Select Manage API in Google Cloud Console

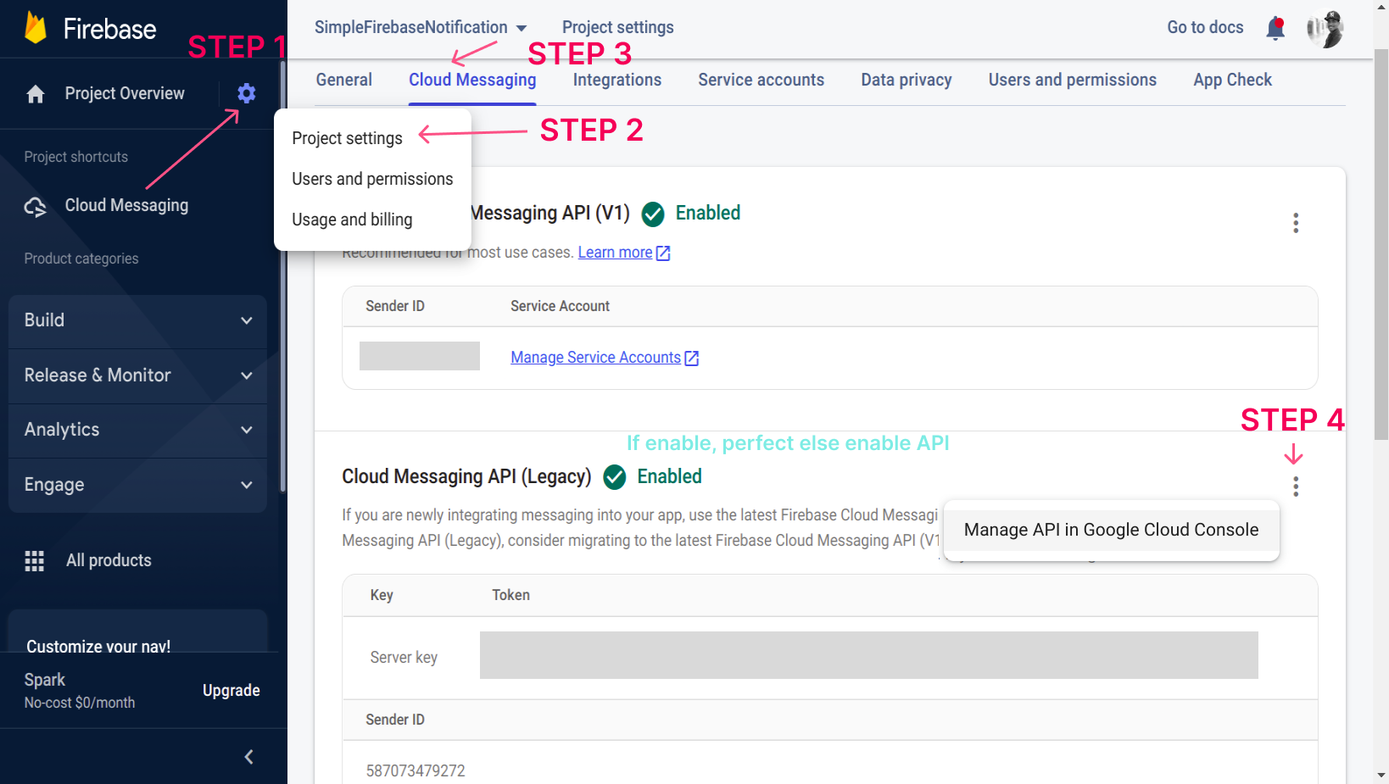tap(1112, 530)
